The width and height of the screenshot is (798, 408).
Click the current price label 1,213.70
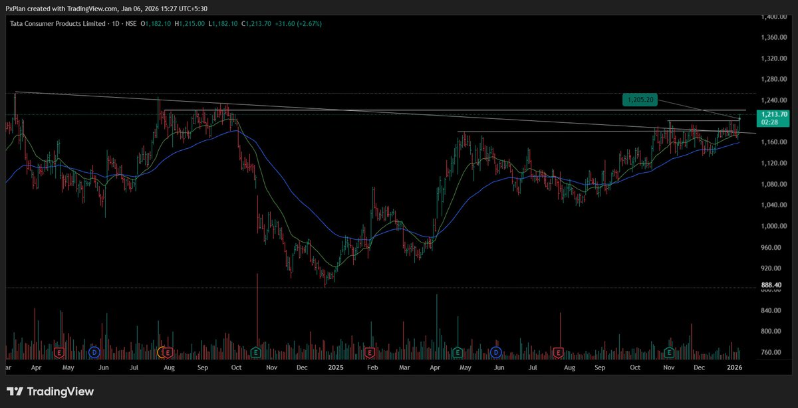(x=774, y=114)
